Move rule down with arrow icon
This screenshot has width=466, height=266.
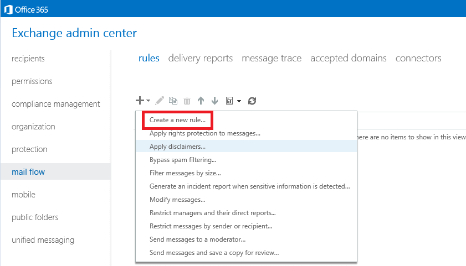[x=214, y=101]
